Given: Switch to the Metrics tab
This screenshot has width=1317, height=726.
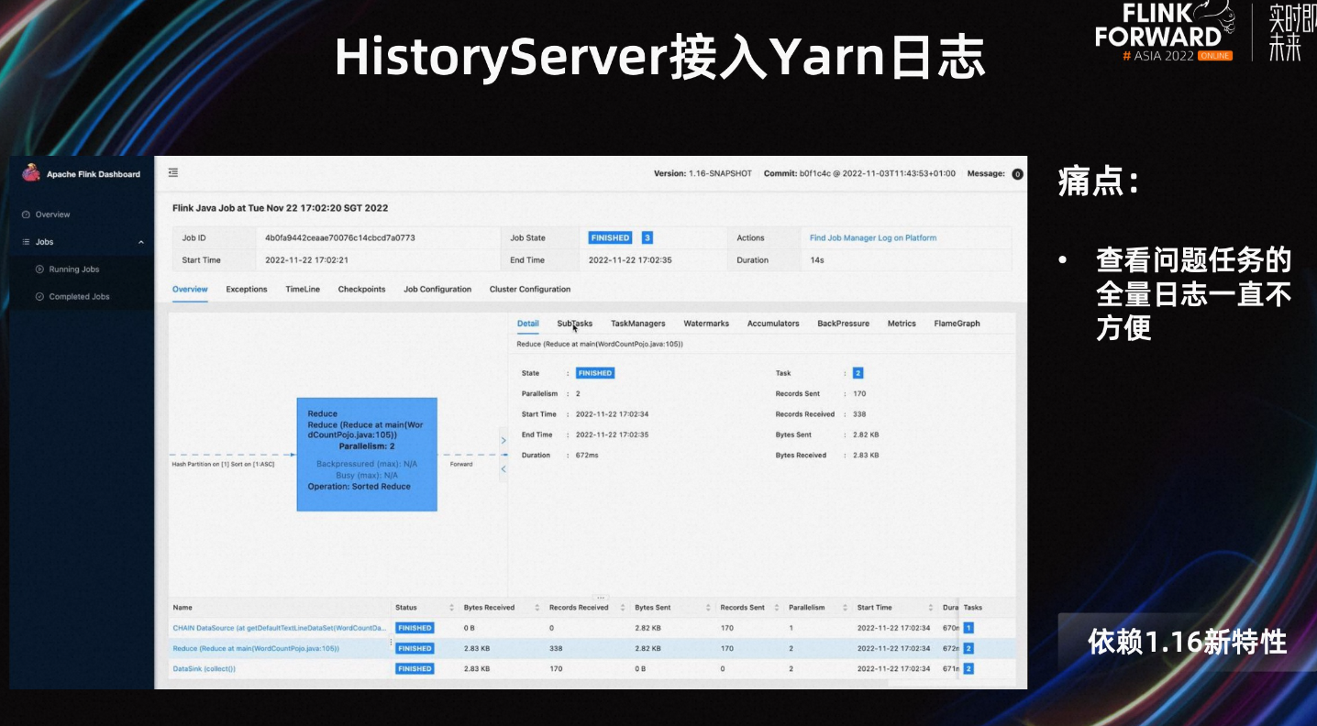Looking at the screenshot, I should 902,324.
